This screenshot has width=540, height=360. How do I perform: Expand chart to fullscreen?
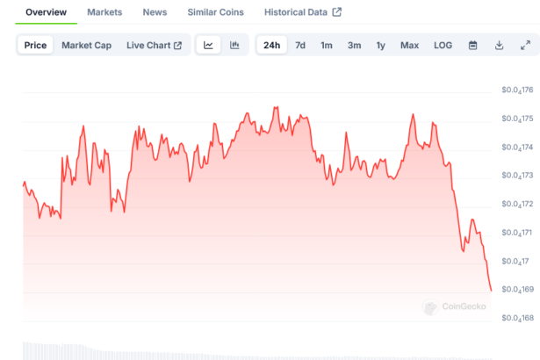click(525, 46)
